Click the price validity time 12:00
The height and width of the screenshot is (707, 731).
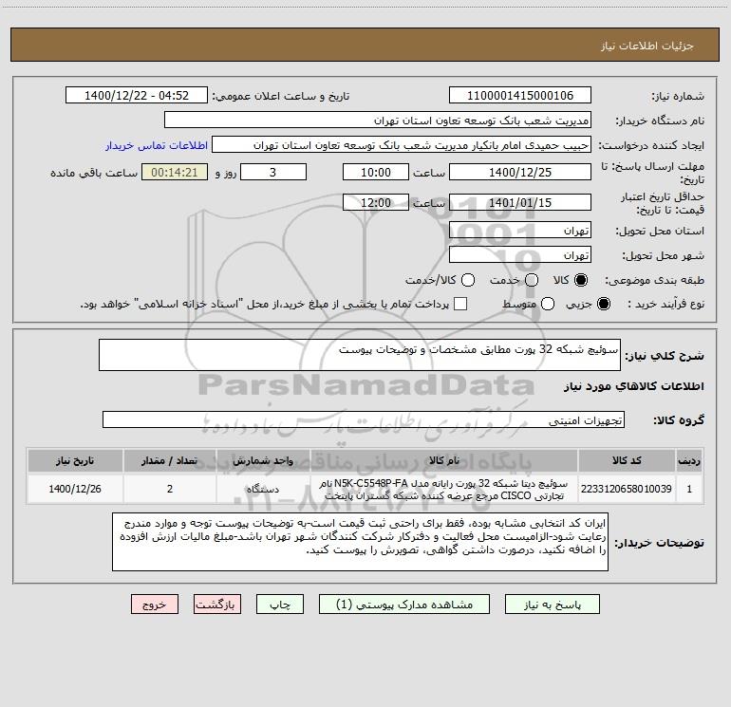coord(376,202)
